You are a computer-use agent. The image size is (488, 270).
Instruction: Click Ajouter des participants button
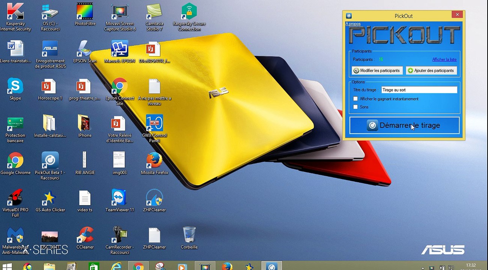pos(431,70)
